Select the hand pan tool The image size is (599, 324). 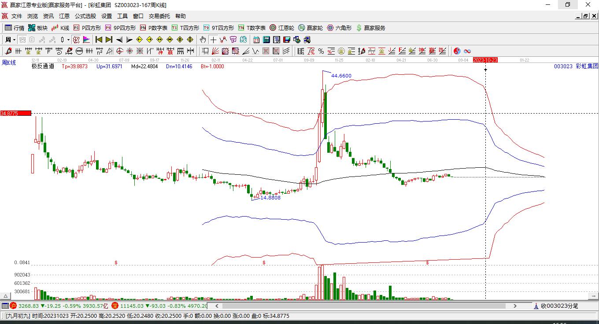[x=203, y=40]
